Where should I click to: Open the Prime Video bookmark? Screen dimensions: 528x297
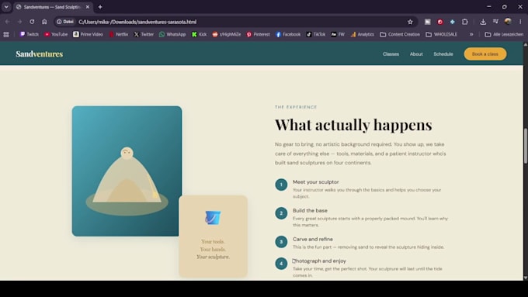tap(88, 34)
